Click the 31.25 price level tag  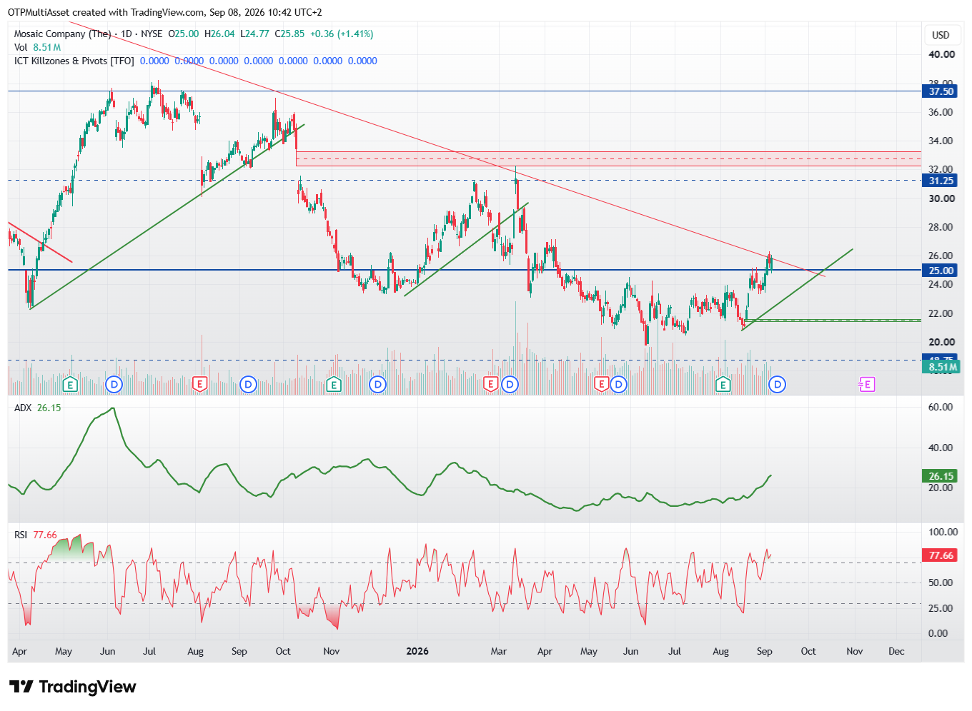[941, 181]
